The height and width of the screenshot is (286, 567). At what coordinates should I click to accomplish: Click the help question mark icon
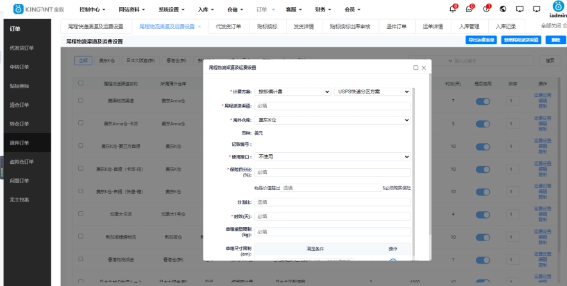[x=486, y=9]
